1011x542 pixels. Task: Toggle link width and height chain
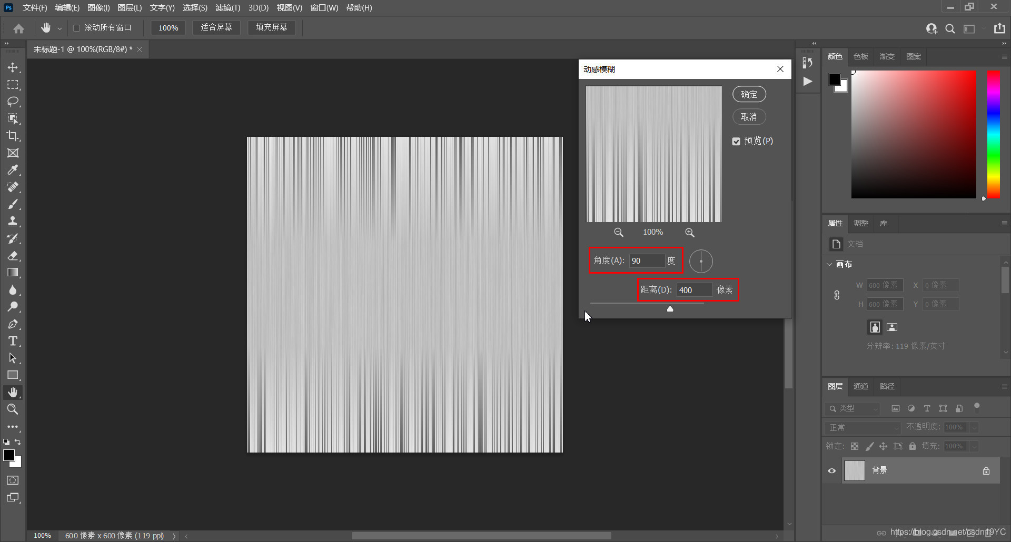click(x=837, y=295)
